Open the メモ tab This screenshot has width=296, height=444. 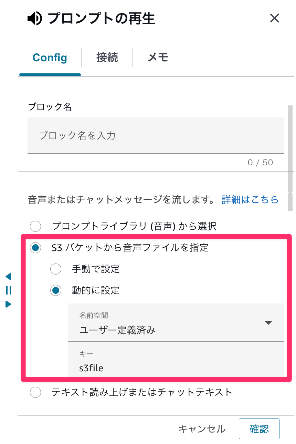(158, 58)
